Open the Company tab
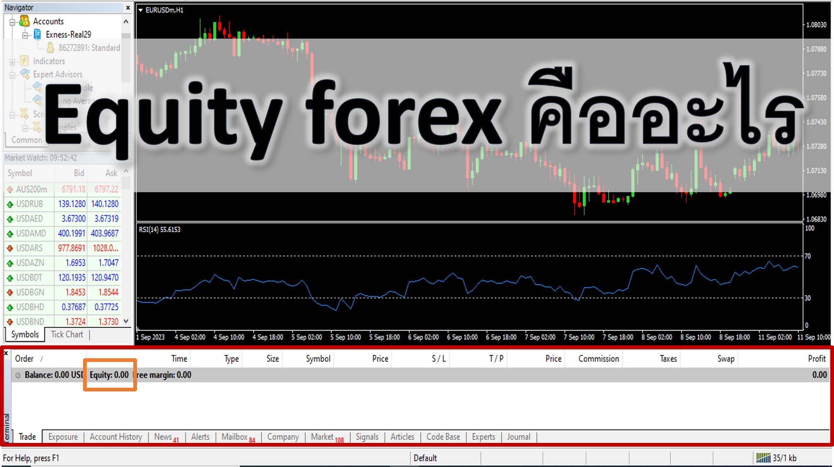This screenshot has height=467, width=834. 283,437
